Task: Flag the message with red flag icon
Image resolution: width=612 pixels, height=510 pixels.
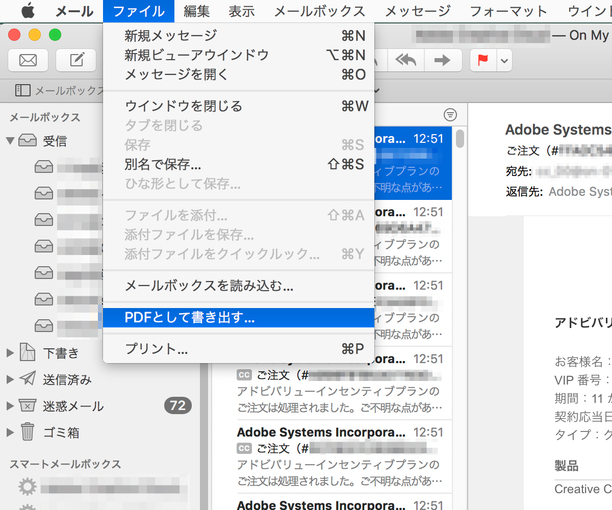Action: click(482, 60)
